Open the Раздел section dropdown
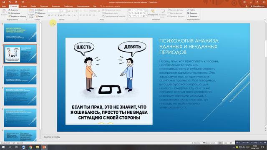The width and height of the screenshot is (267, 150). 40,16
